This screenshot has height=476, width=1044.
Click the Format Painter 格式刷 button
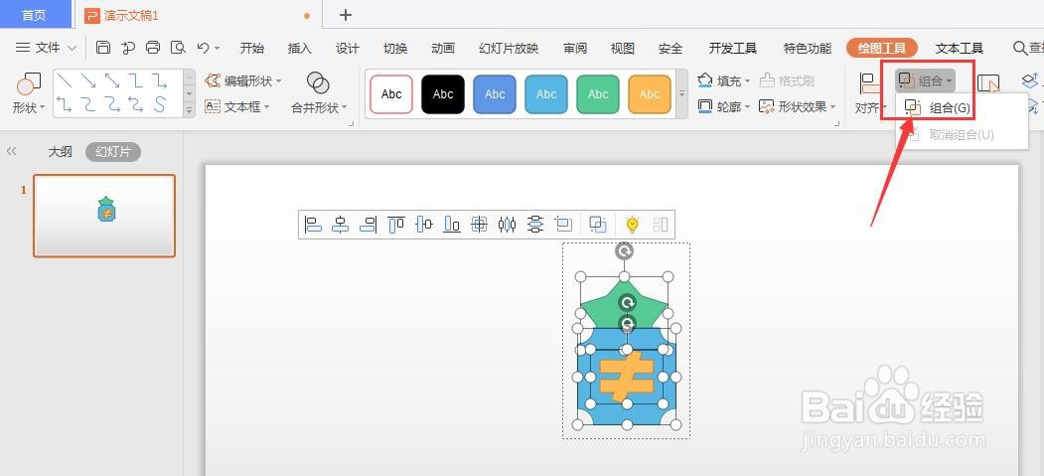click(x=787, y=80)
